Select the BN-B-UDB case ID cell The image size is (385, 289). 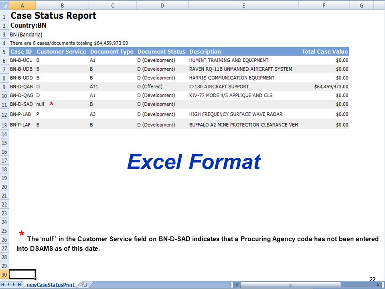[x=22, y=69]
